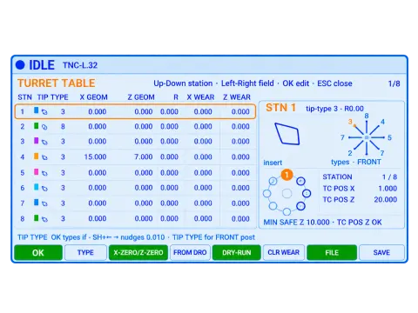Click the tool insert icon in station 1 row
The width and height of the screenshot is (418, 313).
coord(44,112)
